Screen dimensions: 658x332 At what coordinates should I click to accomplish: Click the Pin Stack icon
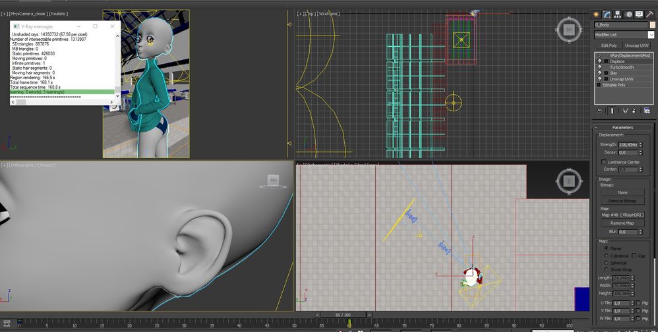[x=599, y=111]
